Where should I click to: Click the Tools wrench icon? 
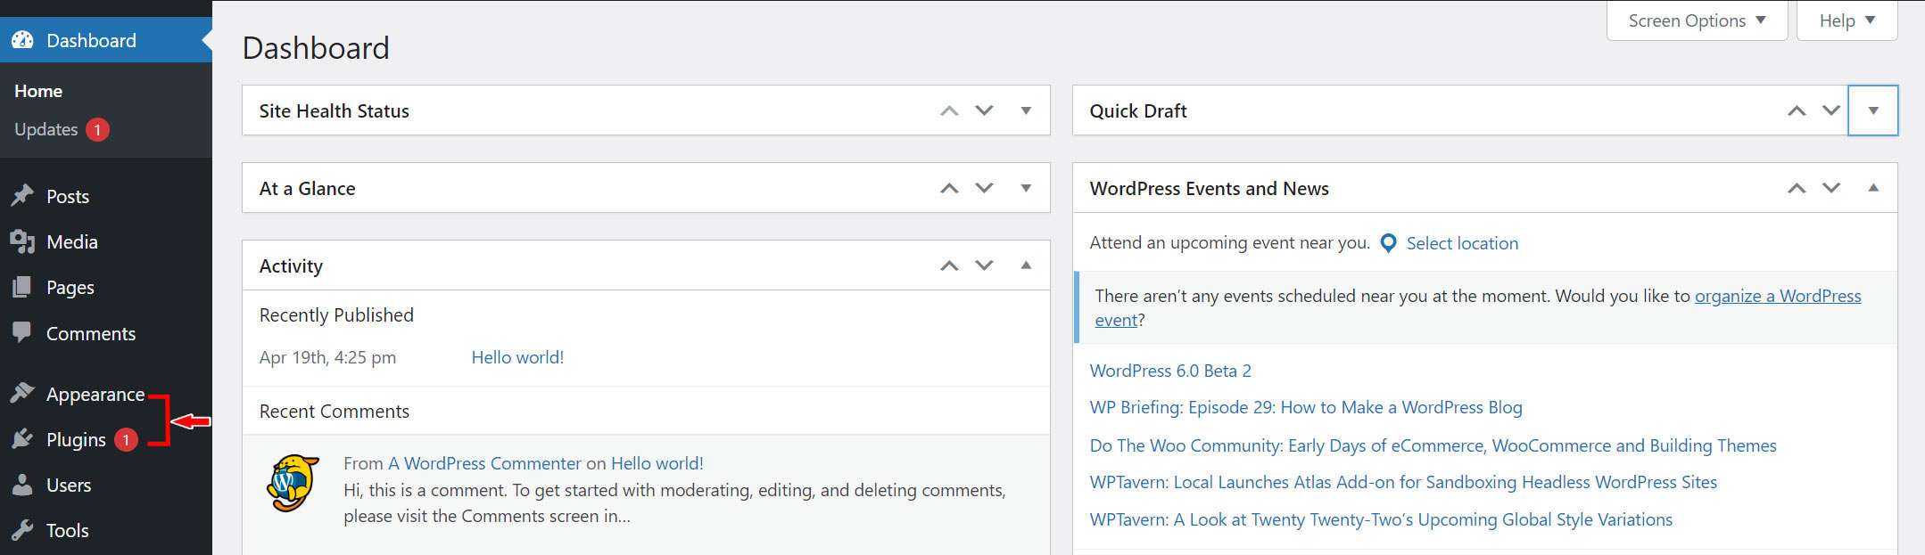click(x=22, y=530)
